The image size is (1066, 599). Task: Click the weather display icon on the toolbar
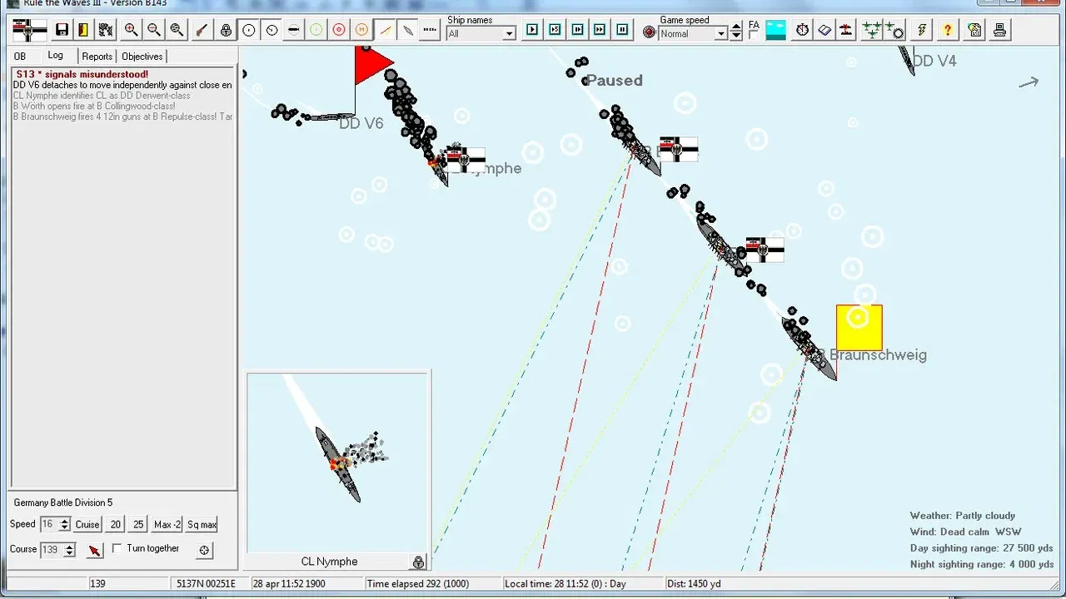[x=775, y=30]
